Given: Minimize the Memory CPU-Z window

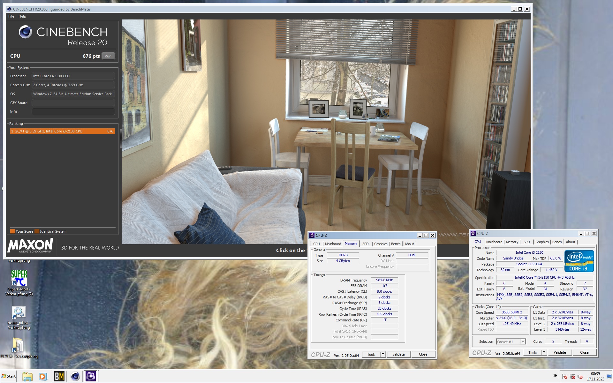Looking at the screenshot, I should [x=420, y=235].
